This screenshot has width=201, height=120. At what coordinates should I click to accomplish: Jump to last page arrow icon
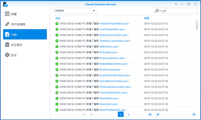click(158, 114)
